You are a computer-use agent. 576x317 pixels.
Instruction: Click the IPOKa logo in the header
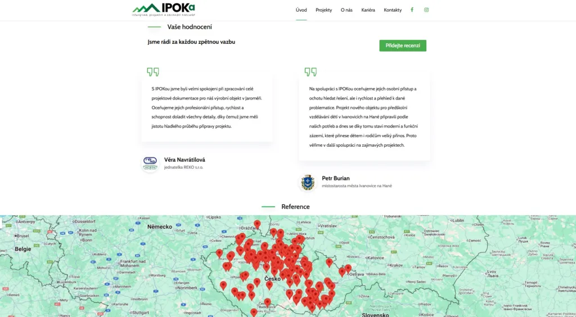click(x=164, y=10)
